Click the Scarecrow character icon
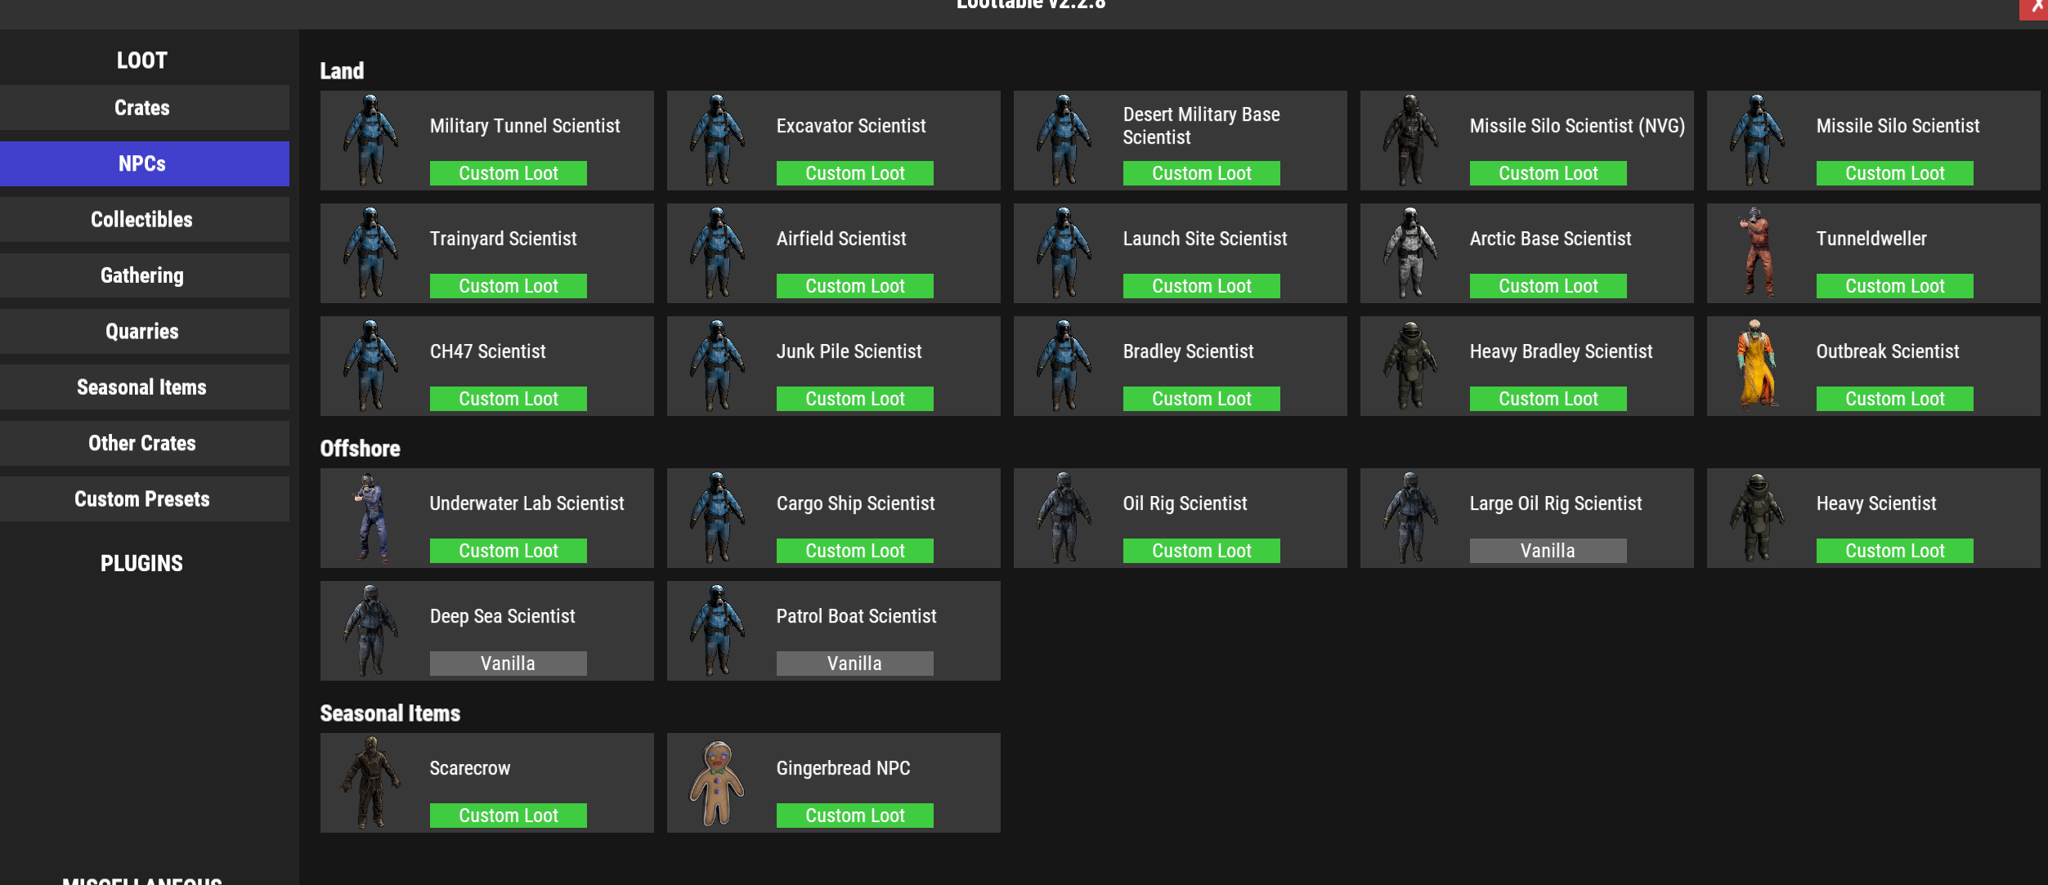This screenshot has width=2048, height=885. 371,782
